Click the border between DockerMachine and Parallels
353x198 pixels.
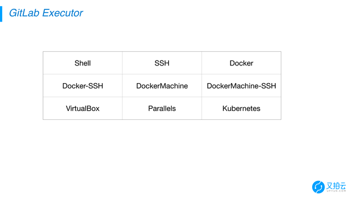[x=162, y=97]
